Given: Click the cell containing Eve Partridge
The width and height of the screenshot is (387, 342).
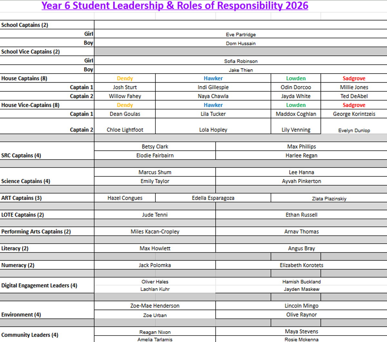Looking at the screenshot, I should [x=241, y=34].
